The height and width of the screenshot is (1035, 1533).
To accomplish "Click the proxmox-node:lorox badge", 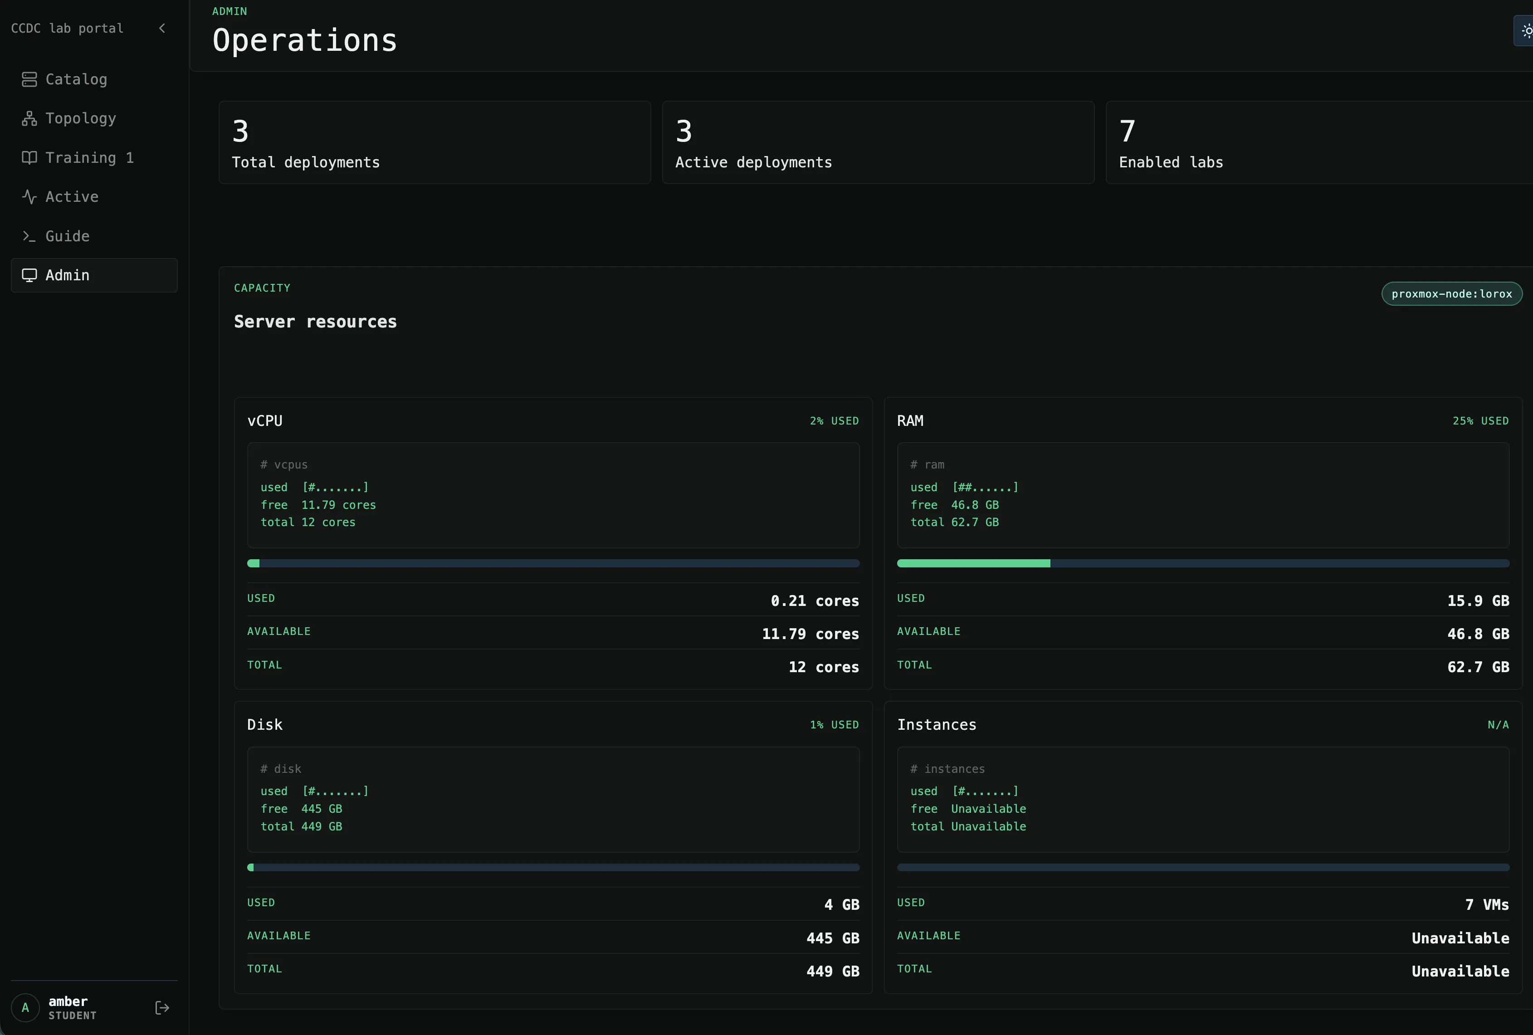I will [1452, 294].
